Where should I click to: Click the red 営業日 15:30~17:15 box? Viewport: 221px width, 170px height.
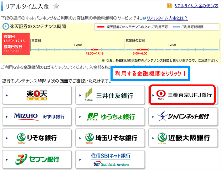[16, 44]
